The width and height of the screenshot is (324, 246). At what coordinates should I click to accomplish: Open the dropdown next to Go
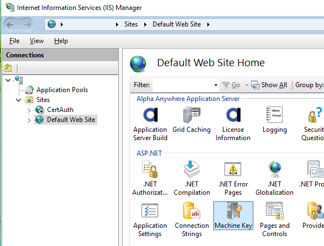click(x=247, y=85)
